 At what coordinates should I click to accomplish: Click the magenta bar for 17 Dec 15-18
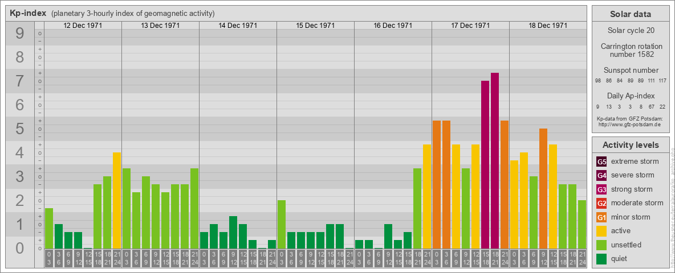click(x=485, y=164)
